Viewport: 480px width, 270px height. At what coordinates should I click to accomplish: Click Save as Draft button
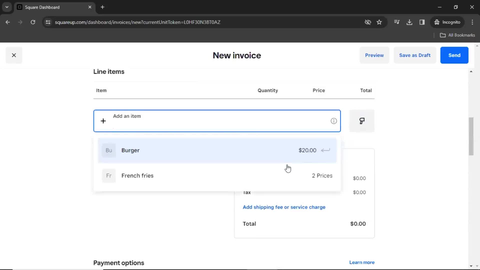click(415, 55)
